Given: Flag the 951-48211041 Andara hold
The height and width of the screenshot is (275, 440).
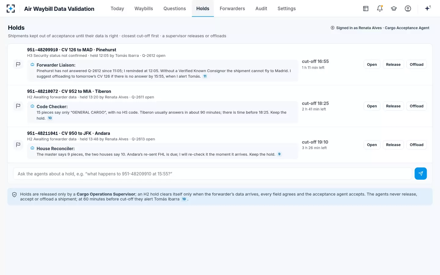Looking at the screenshot, I should (18, 145).
